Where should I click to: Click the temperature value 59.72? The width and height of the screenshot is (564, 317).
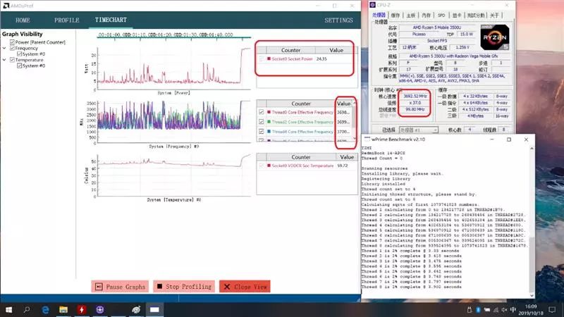point(343,166)
